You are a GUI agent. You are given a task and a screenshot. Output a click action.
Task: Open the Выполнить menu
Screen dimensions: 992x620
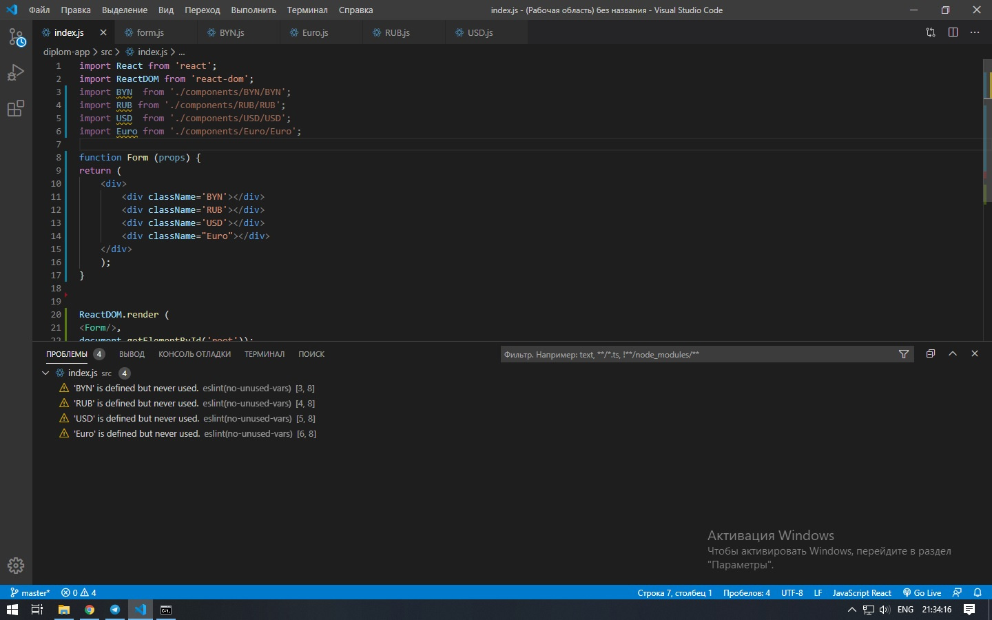tap(254, 10)
